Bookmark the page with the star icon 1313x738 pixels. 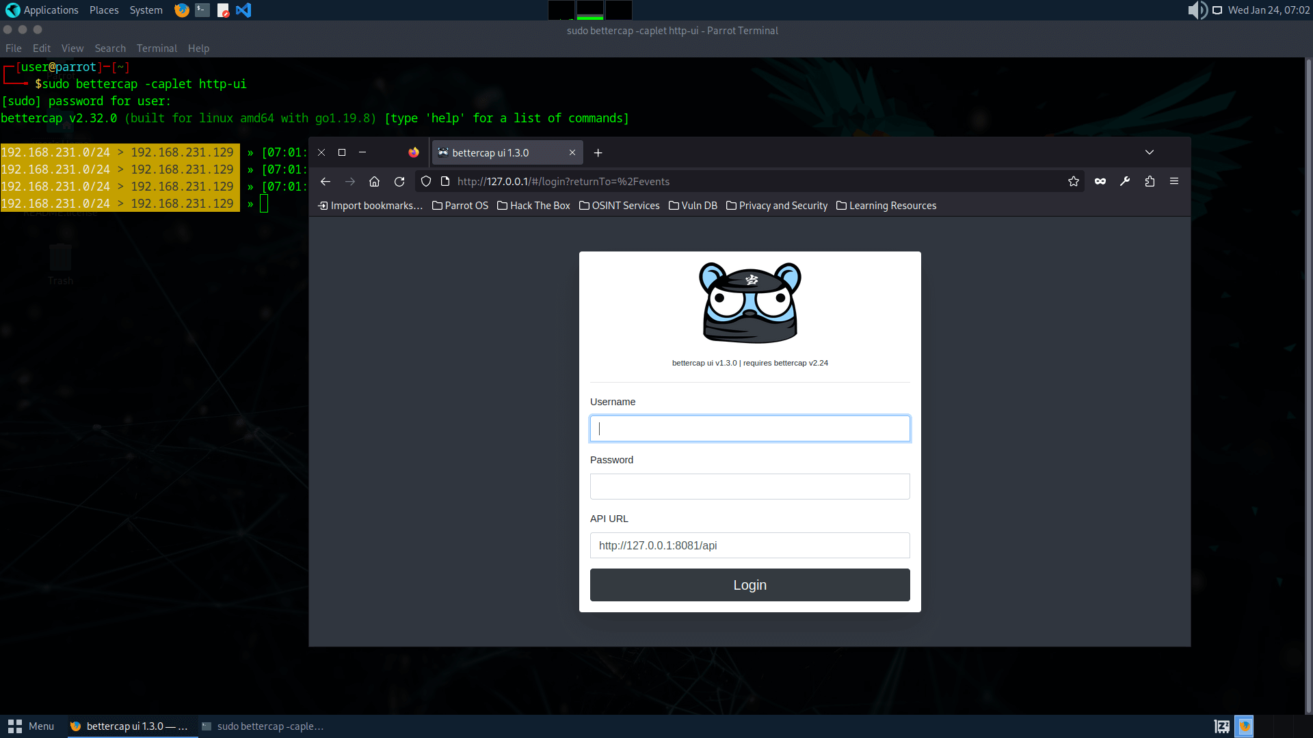pyautogui.click(x=1073, y=181)
